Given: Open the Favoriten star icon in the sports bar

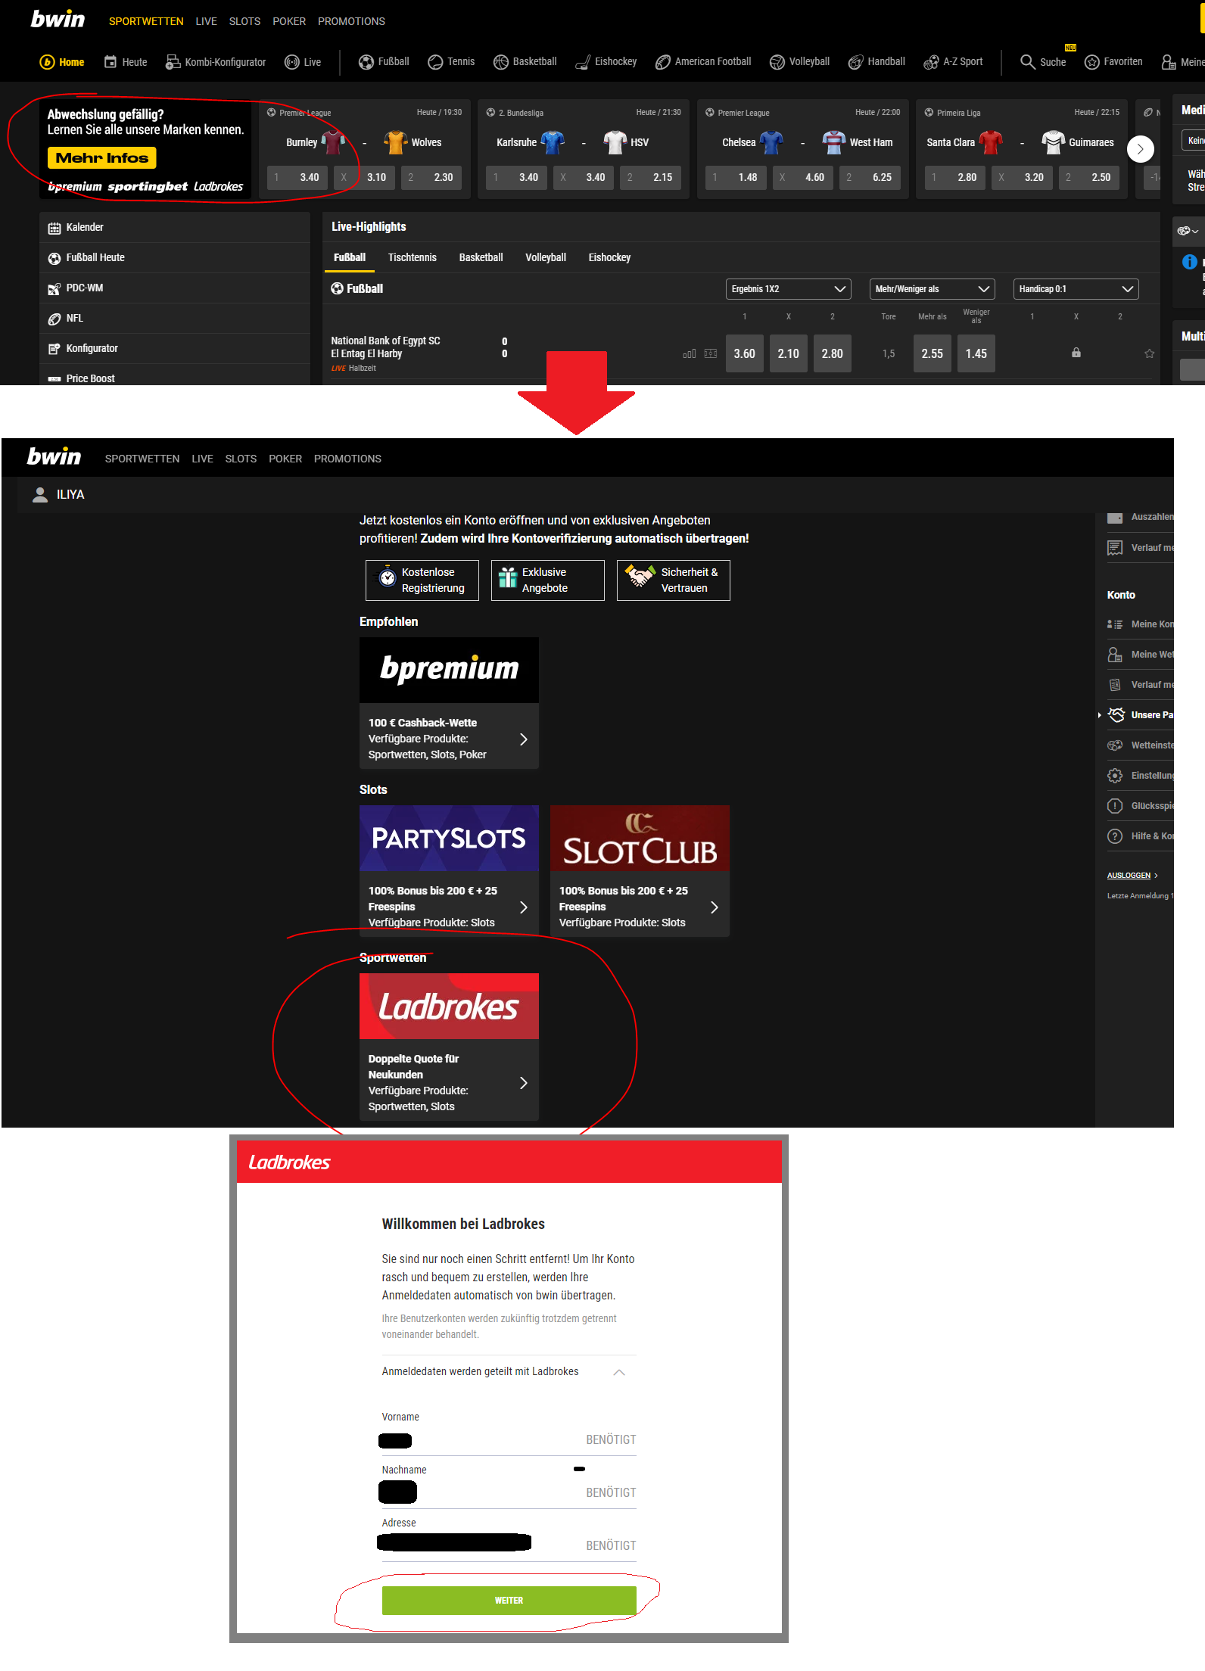Looking at the screenshot, I should click(x=1092, y=62).
